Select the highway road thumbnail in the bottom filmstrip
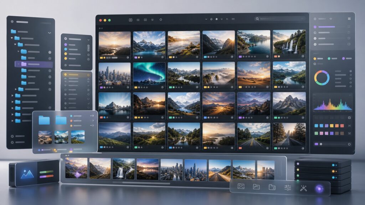 pos(220,170)
